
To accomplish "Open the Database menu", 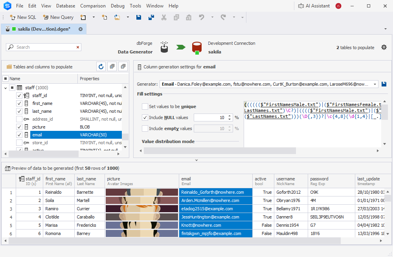I will click(65, 6).
